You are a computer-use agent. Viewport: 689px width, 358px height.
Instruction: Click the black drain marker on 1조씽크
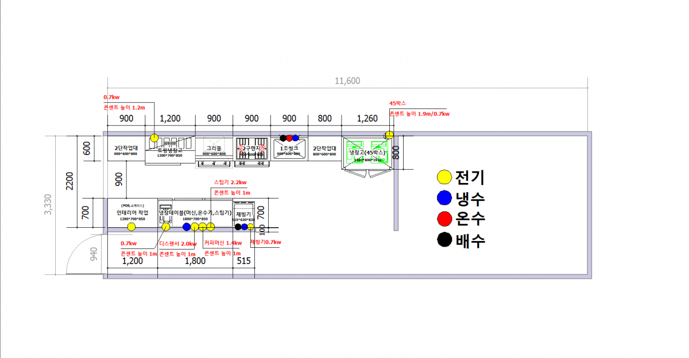282,138
